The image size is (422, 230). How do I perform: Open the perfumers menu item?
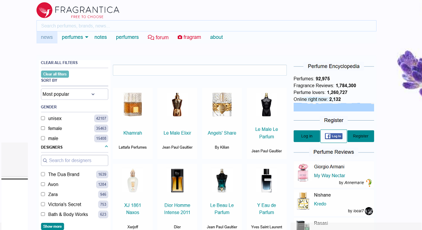click(x=127, y=37)
